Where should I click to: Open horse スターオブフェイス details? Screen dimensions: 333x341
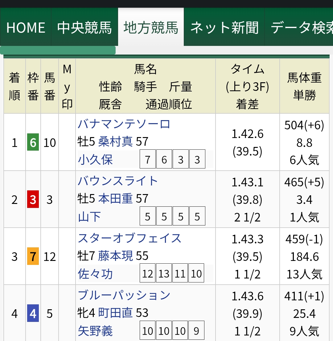coord(129,238)
